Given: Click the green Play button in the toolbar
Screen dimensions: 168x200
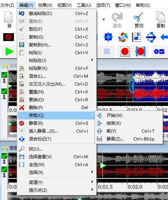Looking at the screenshot, I should [10, 52].
